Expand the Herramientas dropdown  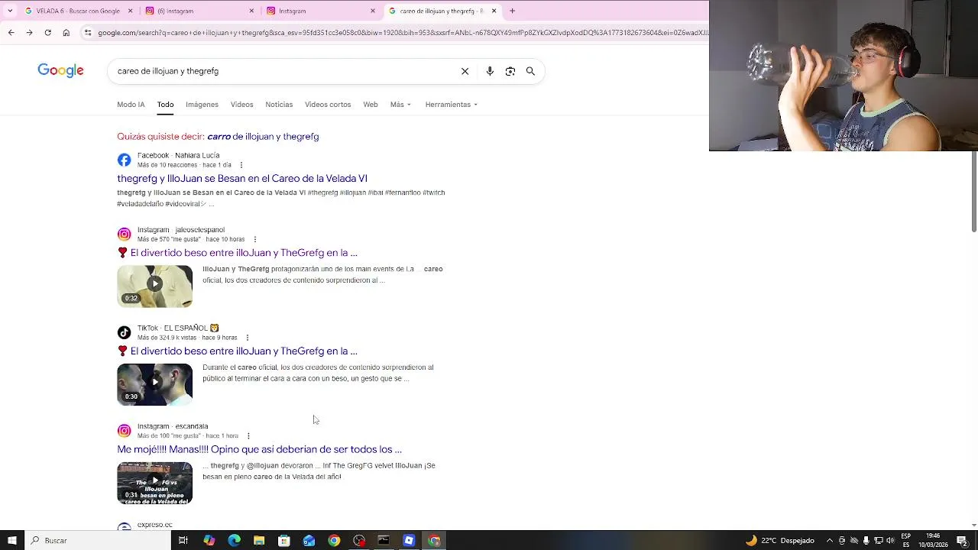click(452, 105)
